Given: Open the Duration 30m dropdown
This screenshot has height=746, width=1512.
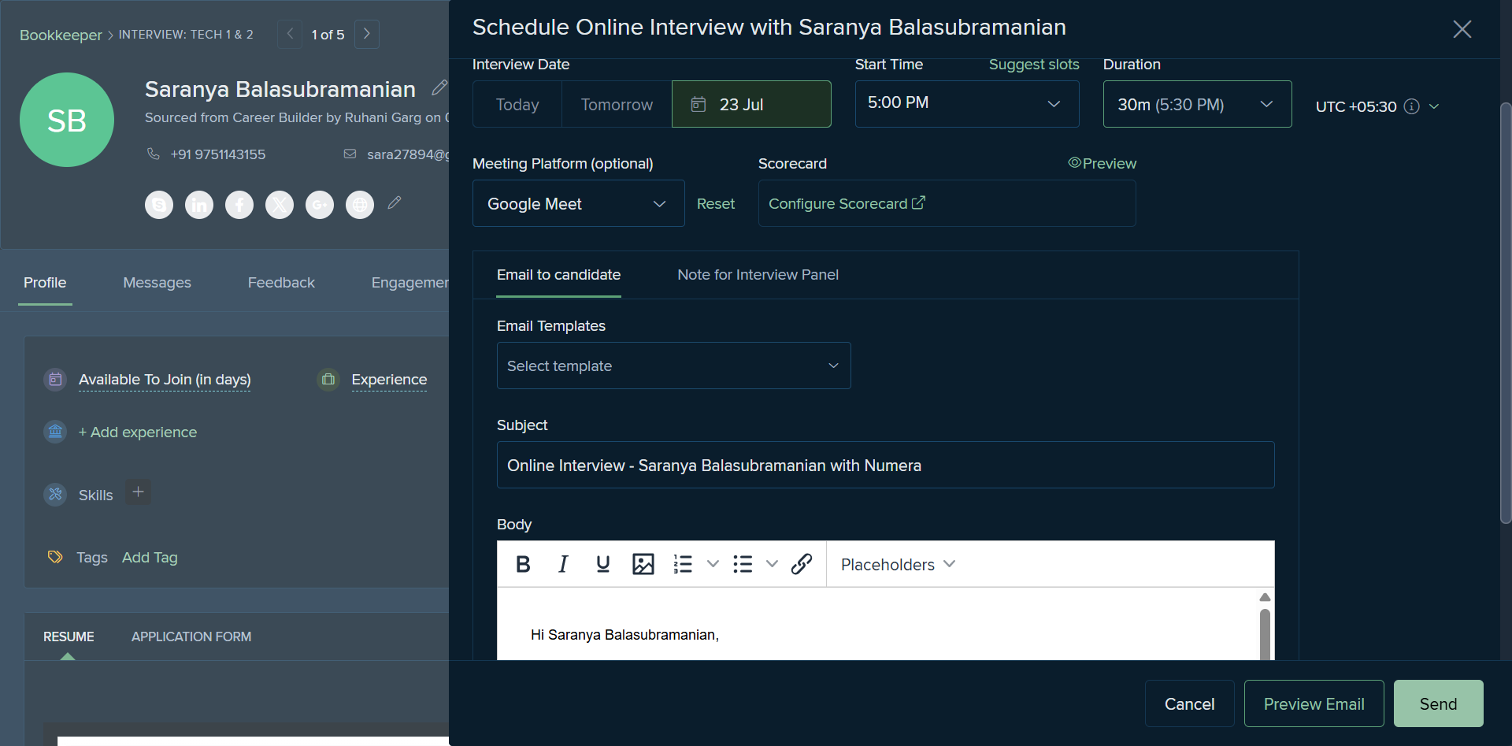Looking at the screenshot, I should 1197,104.
